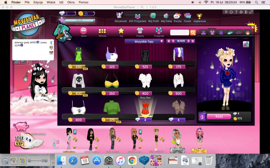Select the Nowe shop tab
Viewport: 270px width, 168px height.
click(84, 32)
